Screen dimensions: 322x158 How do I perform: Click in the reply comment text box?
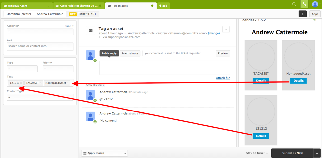[164, 68]
